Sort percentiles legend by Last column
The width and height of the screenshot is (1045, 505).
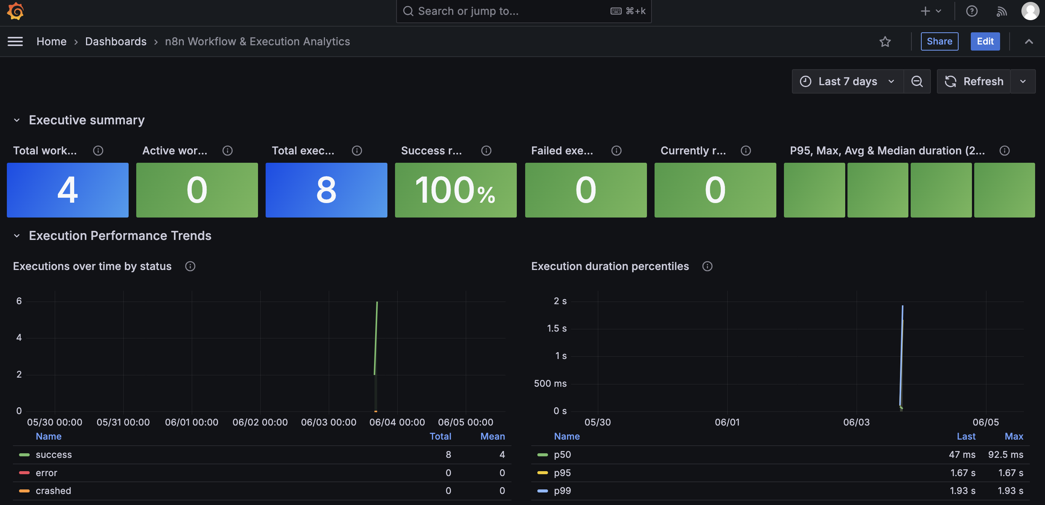point(966,437)
